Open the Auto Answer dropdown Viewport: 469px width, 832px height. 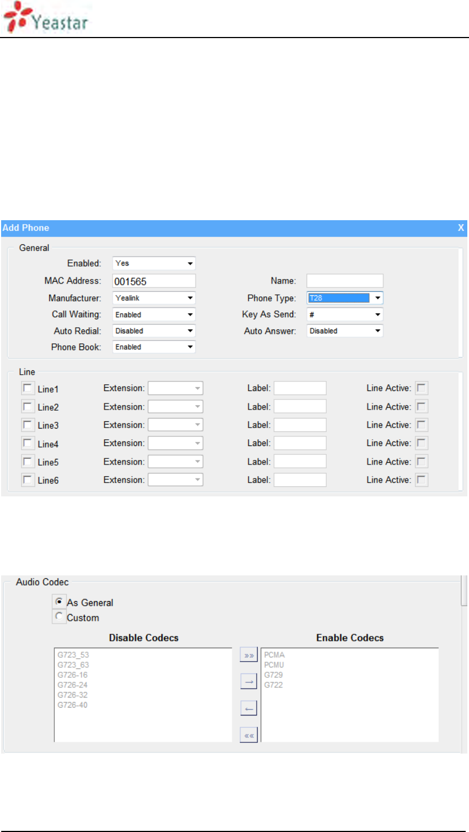tap(345, 331)
